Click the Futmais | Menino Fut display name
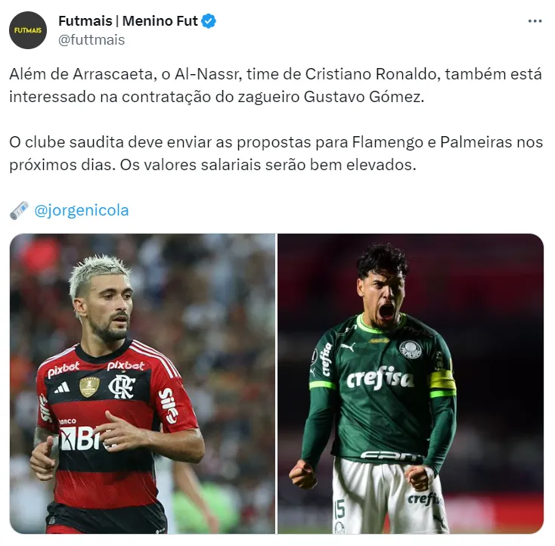The height and width of the screenshot is (546, 555). [x=128, y=21]
